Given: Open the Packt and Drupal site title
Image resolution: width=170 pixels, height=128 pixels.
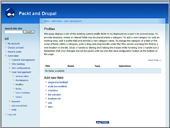Looking at the screenshot, I should point(38,13).
